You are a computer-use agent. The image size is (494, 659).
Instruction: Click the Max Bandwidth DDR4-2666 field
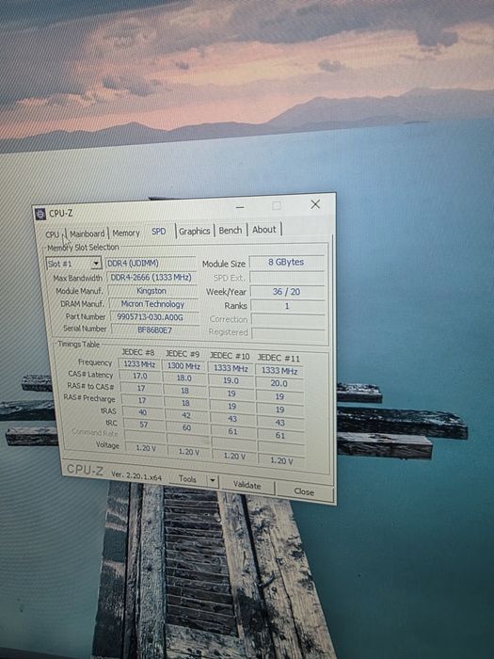151,278
